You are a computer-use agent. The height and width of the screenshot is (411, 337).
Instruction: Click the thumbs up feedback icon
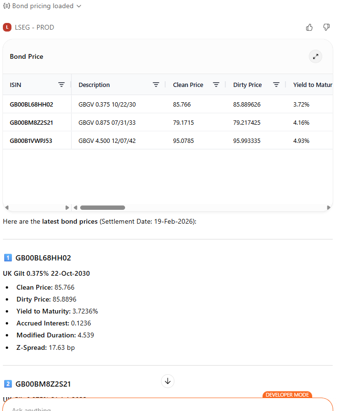[x=309, y=27]
